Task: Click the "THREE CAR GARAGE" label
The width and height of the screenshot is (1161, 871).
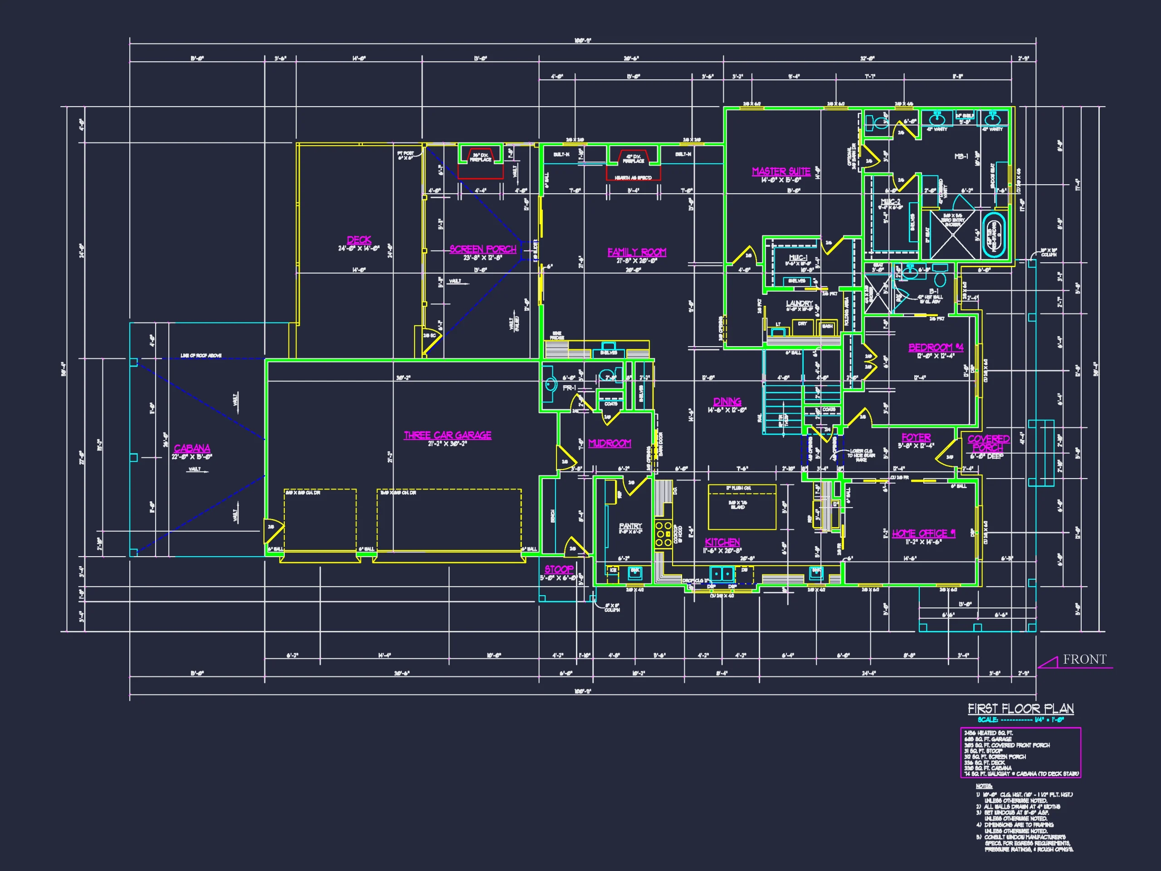Action: 448,435
